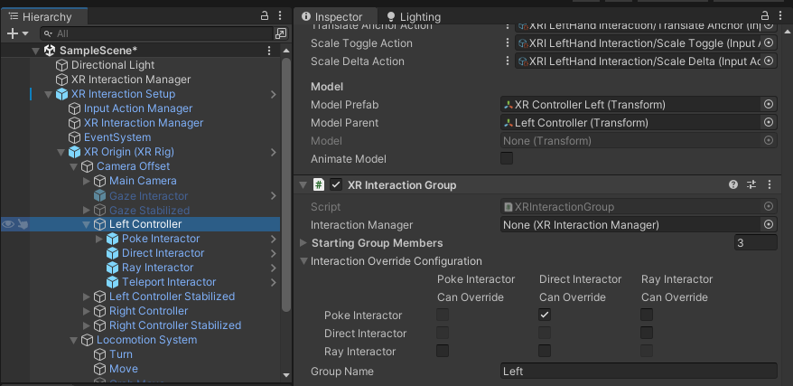Open the Hierarchy create (+) menu
Image resolution: width=793 pixels, height=386 pixels.
click(15, 33)
